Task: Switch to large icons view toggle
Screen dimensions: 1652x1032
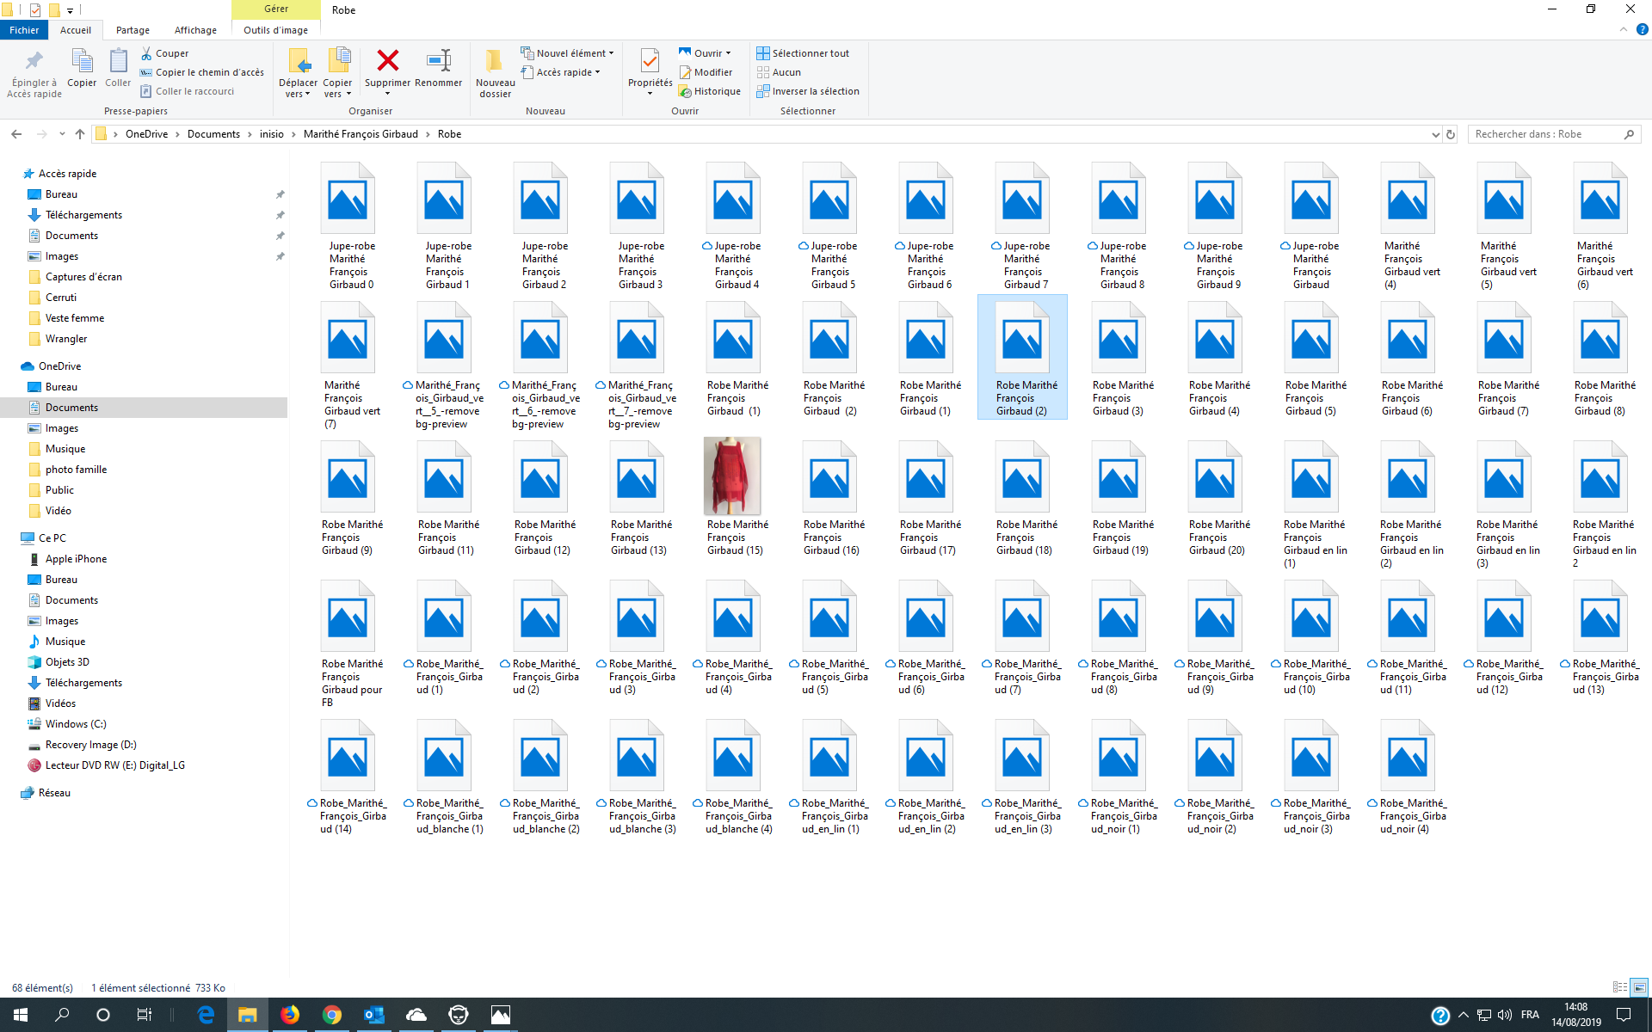Action: (1639, 987)
